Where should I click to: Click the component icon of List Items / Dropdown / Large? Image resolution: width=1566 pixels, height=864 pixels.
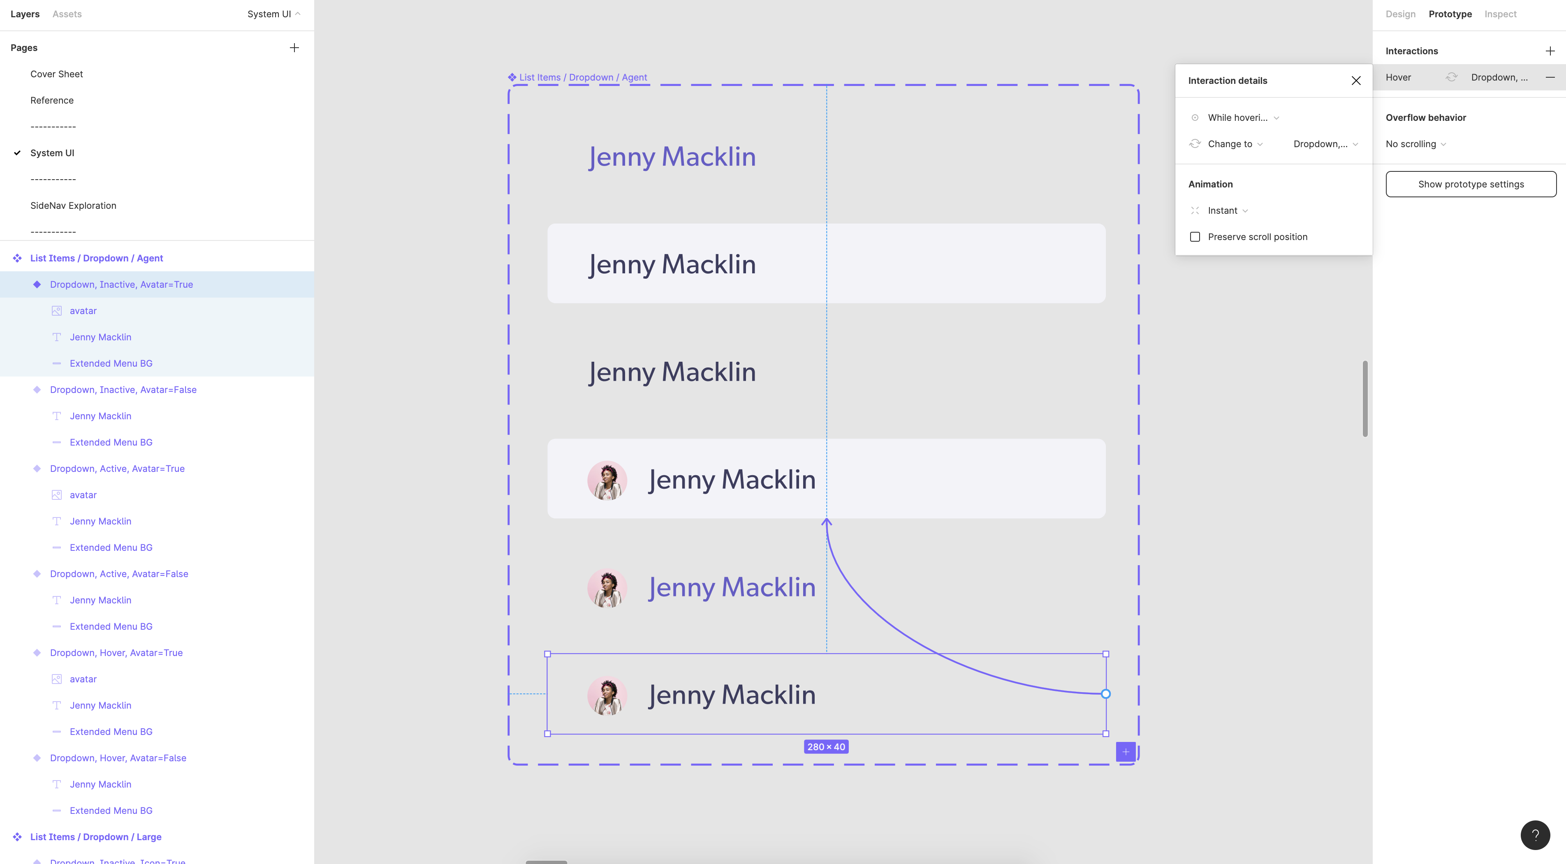tap(17, 836)
